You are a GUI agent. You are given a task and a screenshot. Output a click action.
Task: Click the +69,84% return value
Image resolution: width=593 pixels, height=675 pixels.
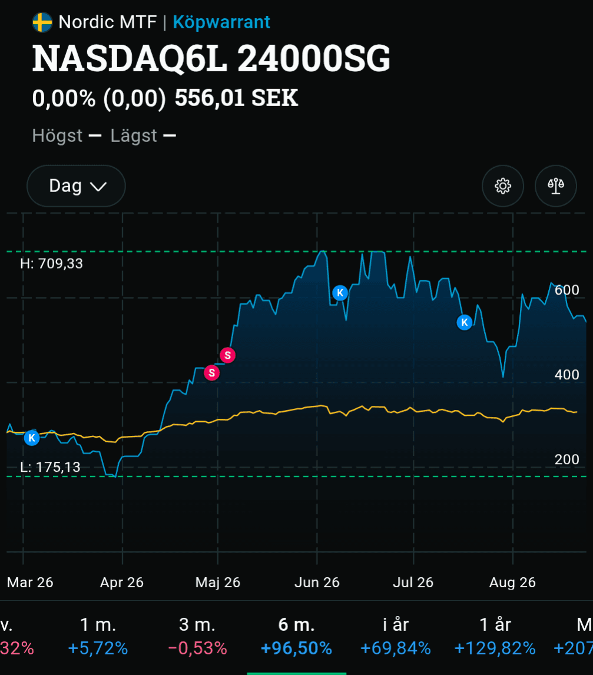click(396, 648)
